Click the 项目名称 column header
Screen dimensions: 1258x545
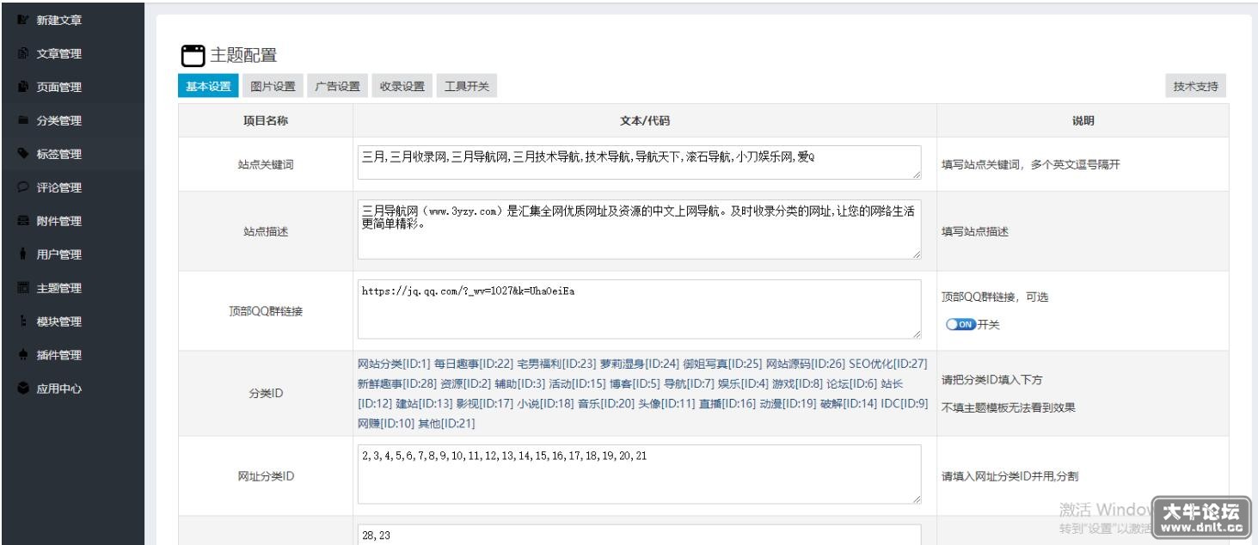tap(266, 121)
